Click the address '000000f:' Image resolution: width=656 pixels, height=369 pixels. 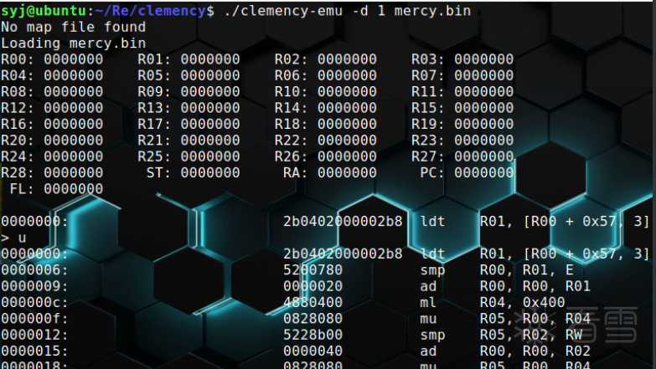pos(34,319)
